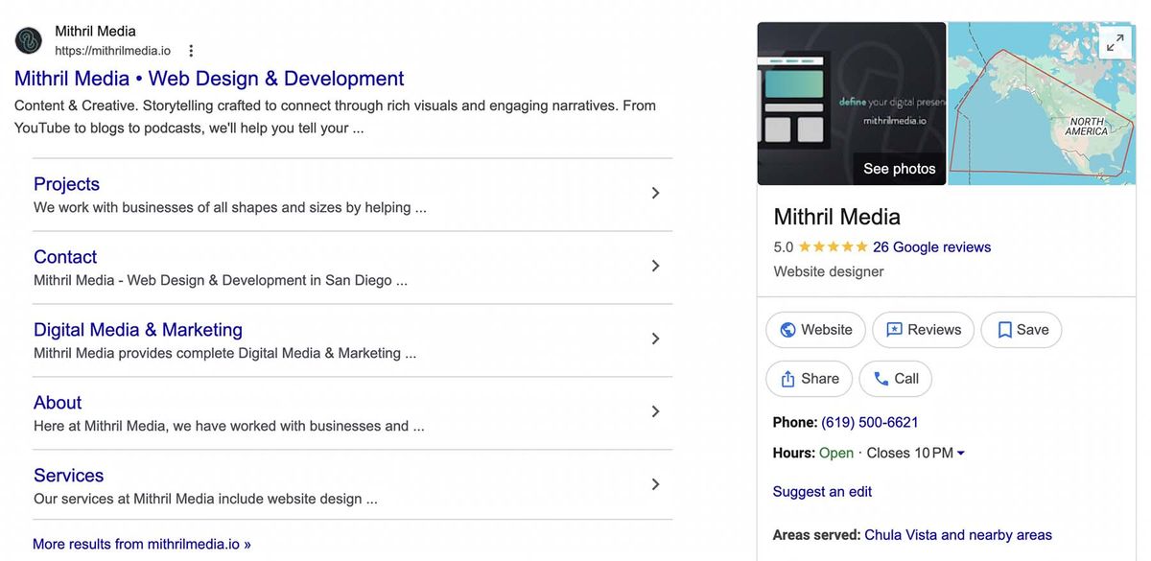Click Suggest an edit
Viewport: 1151px width, 561px height.
coord(821,491)
